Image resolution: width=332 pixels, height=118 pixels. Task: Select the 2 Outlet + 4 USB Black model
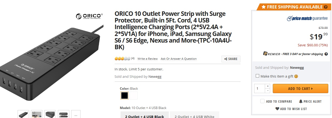point(145,116)
